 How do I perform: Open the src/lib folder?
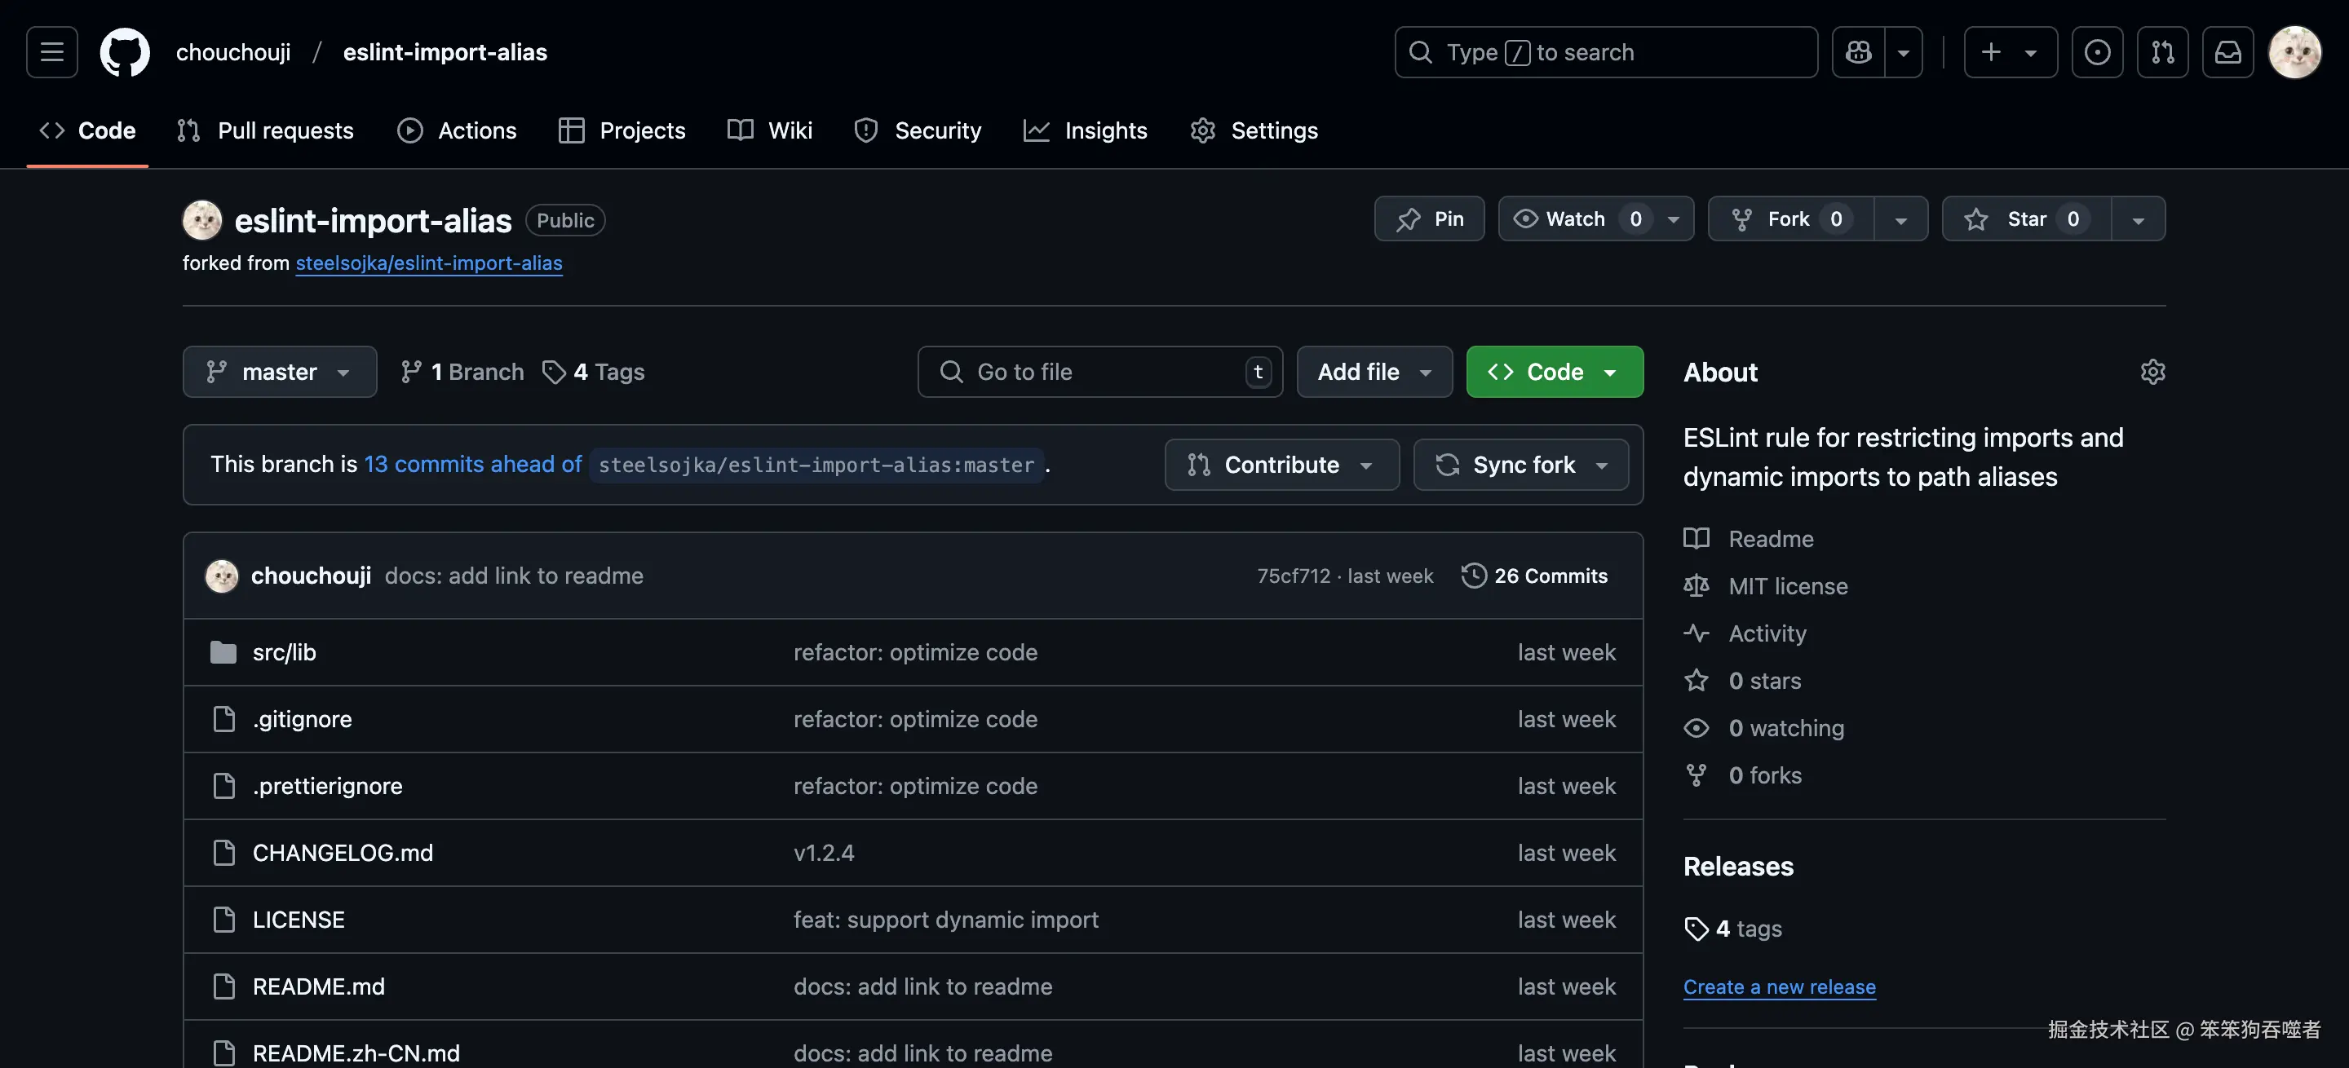click(x=284, y=652)
